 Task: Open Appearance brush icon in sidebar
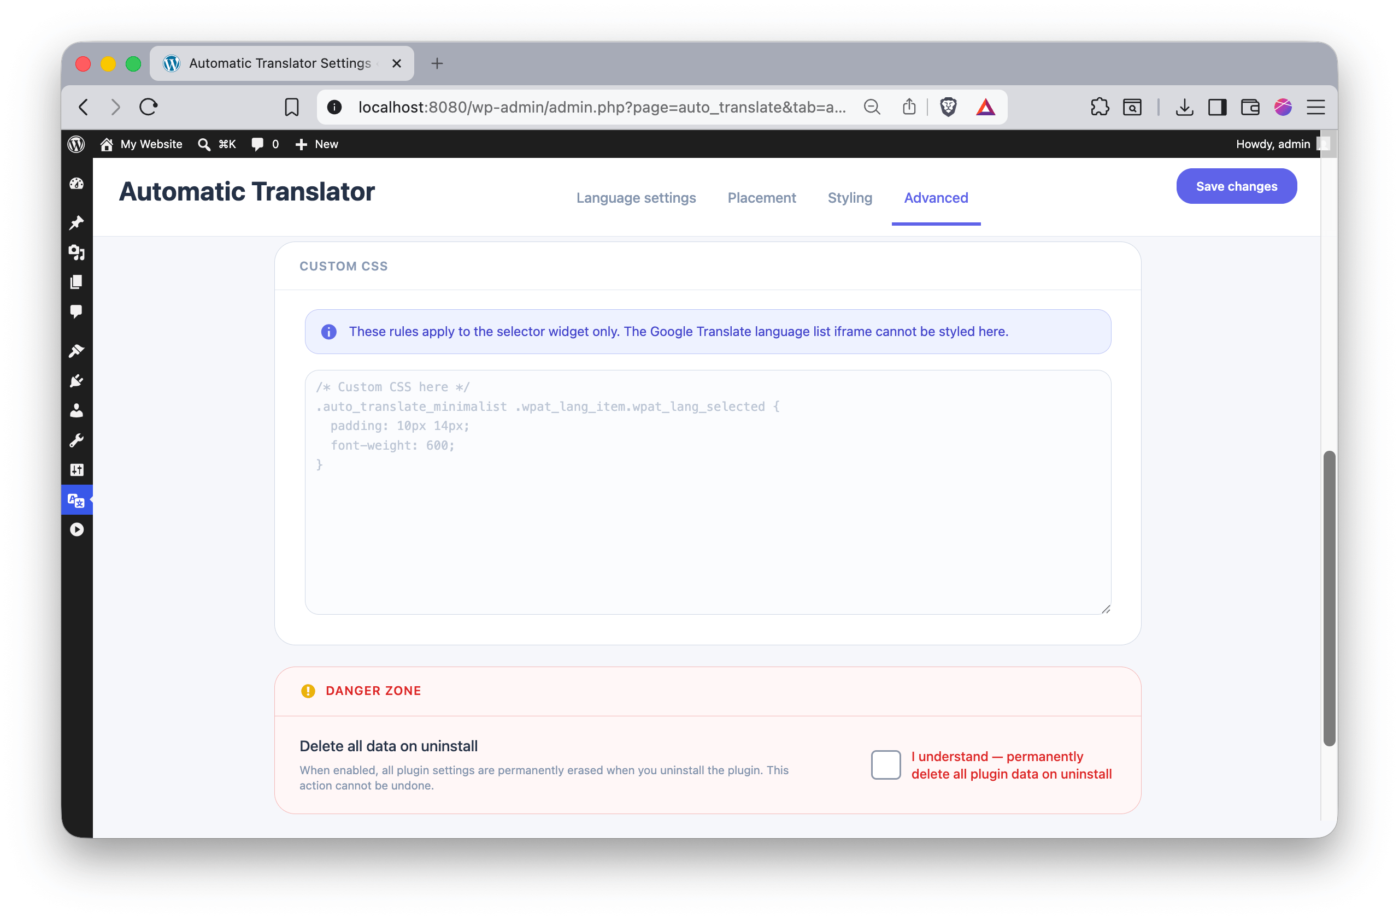click(x=77, y=351)
